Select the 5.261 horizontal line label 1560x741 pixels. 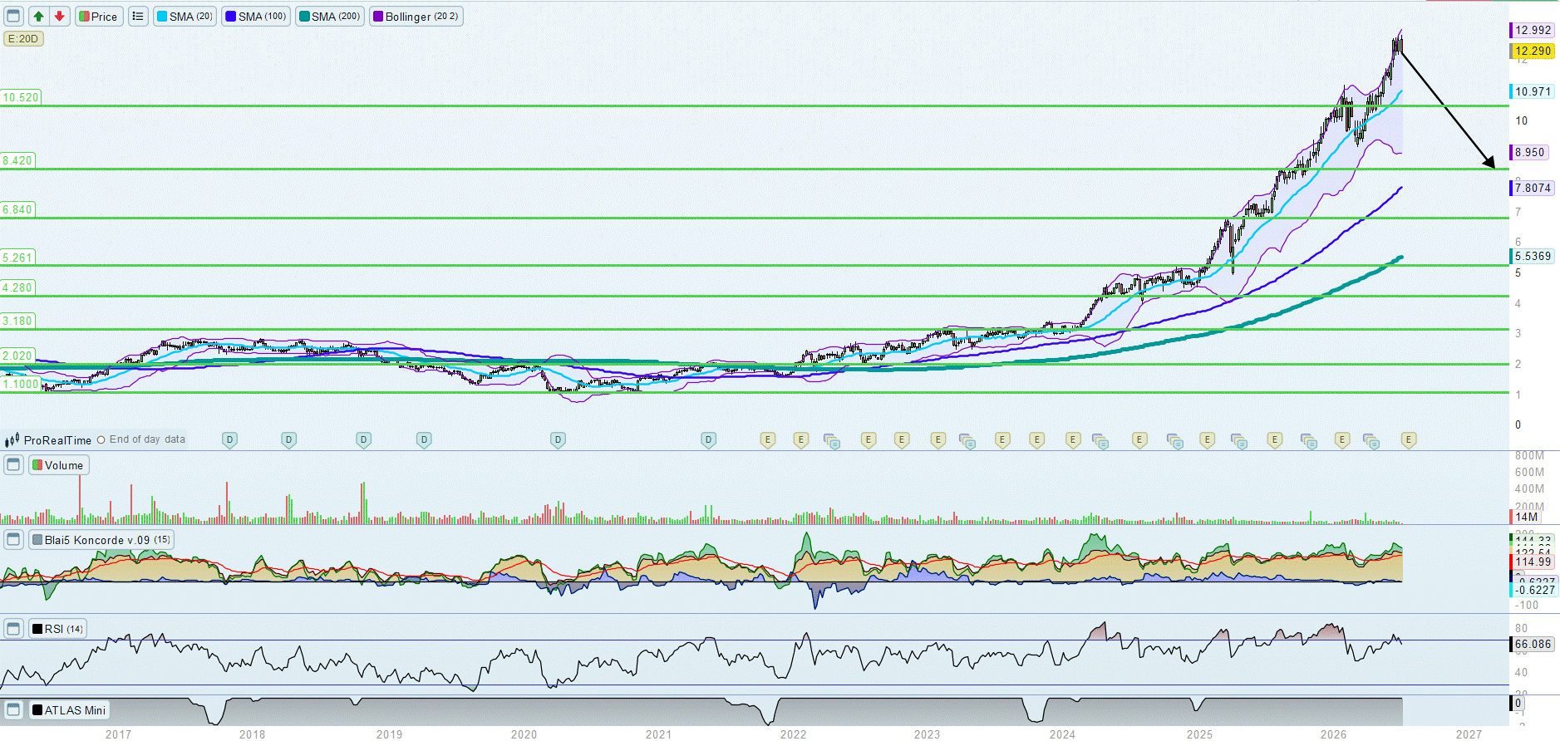pos(17,258)
